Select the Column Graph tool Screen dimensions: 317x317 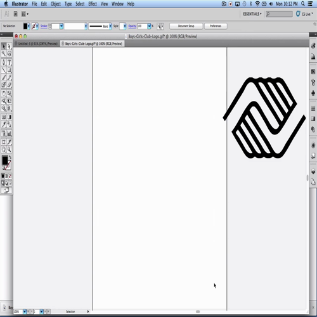9,133
